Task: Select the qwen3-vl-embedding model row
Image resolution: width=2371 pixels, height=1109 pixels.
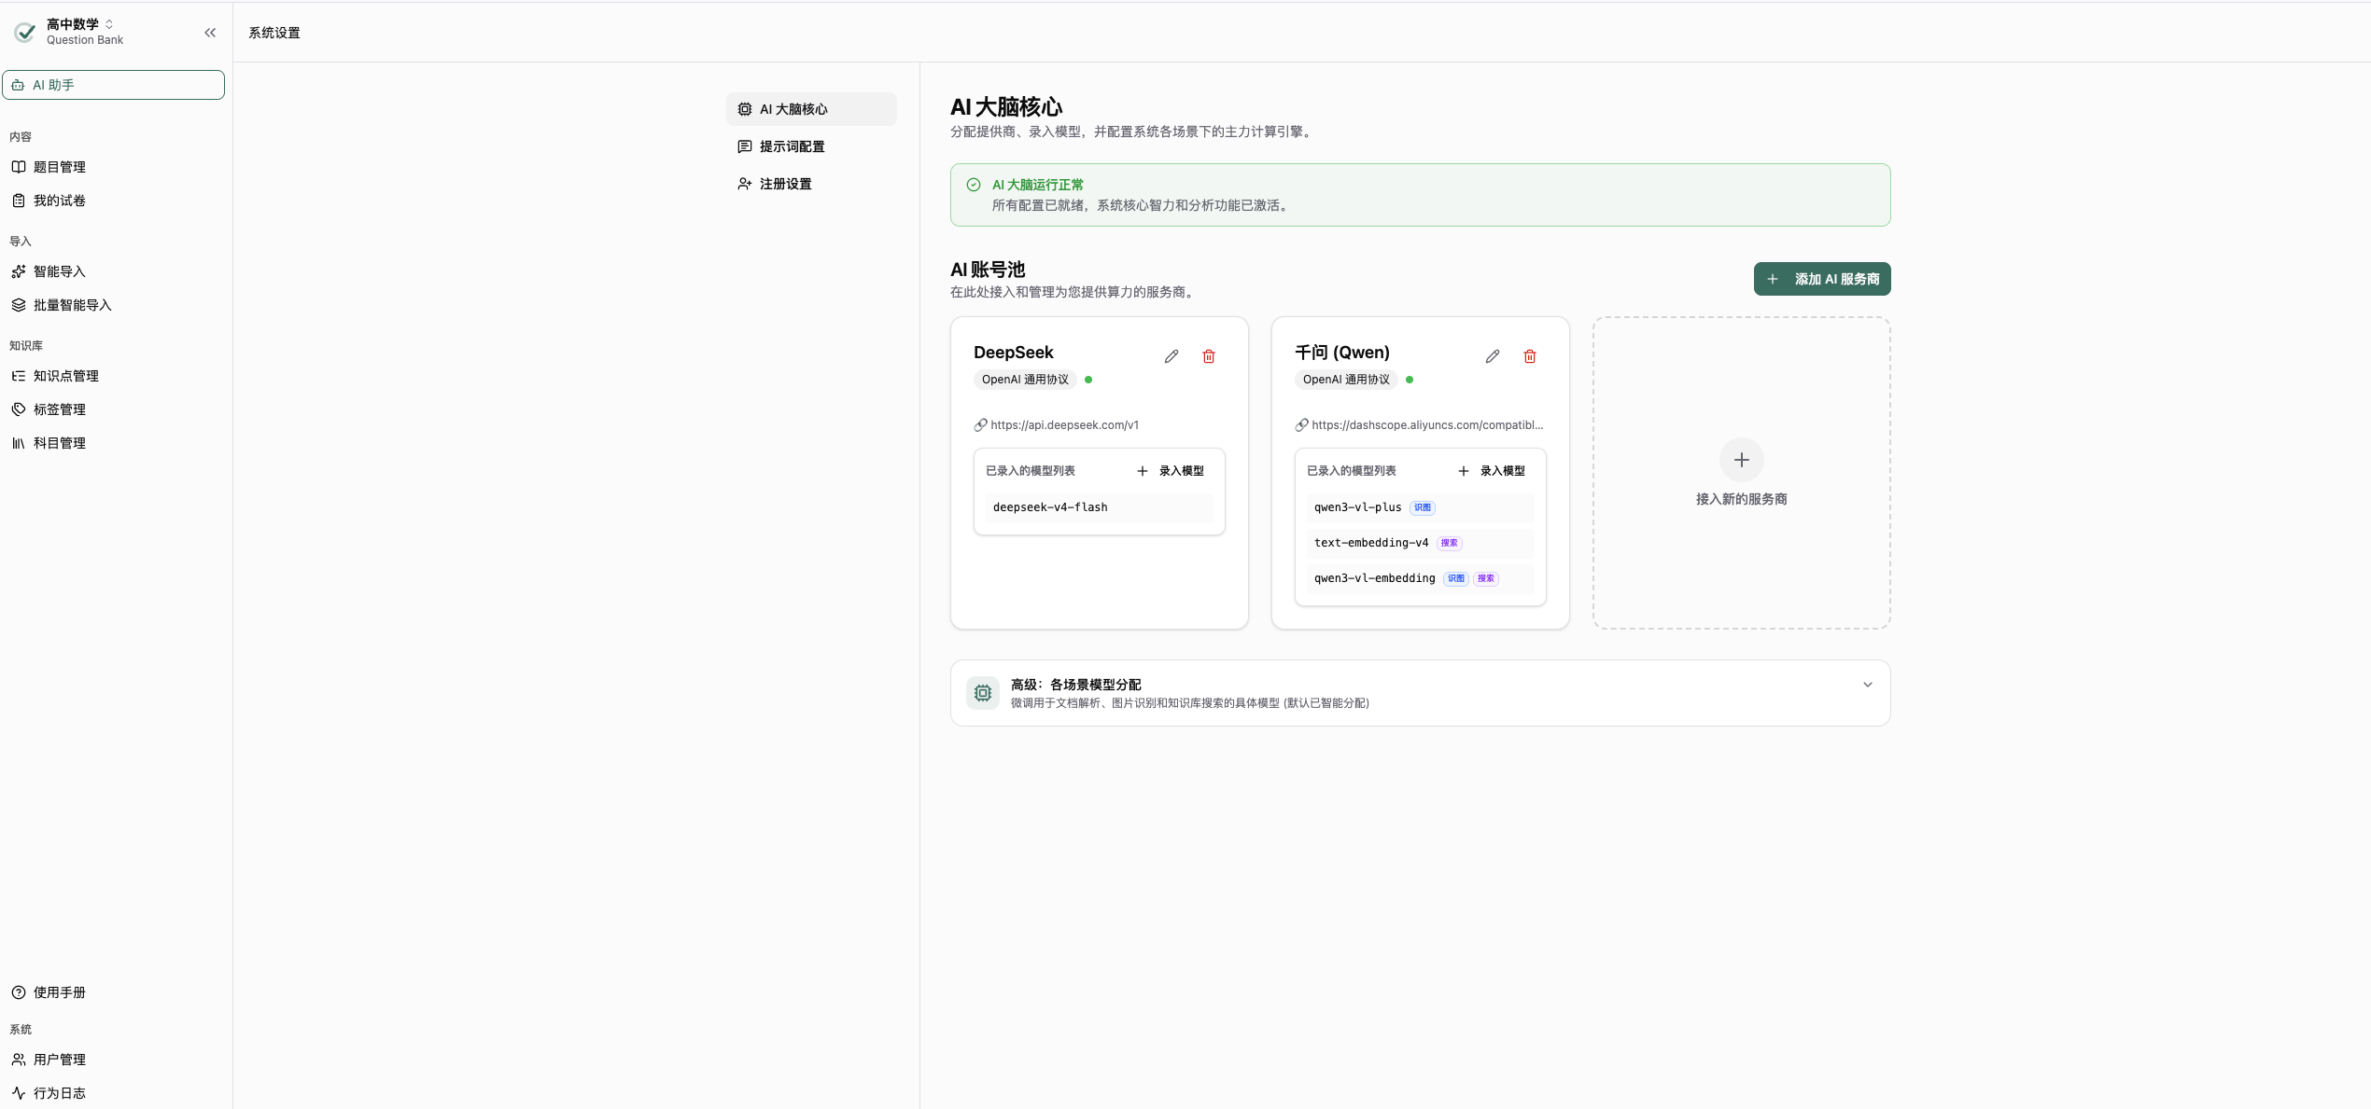Action: [x=1421, y=578]
